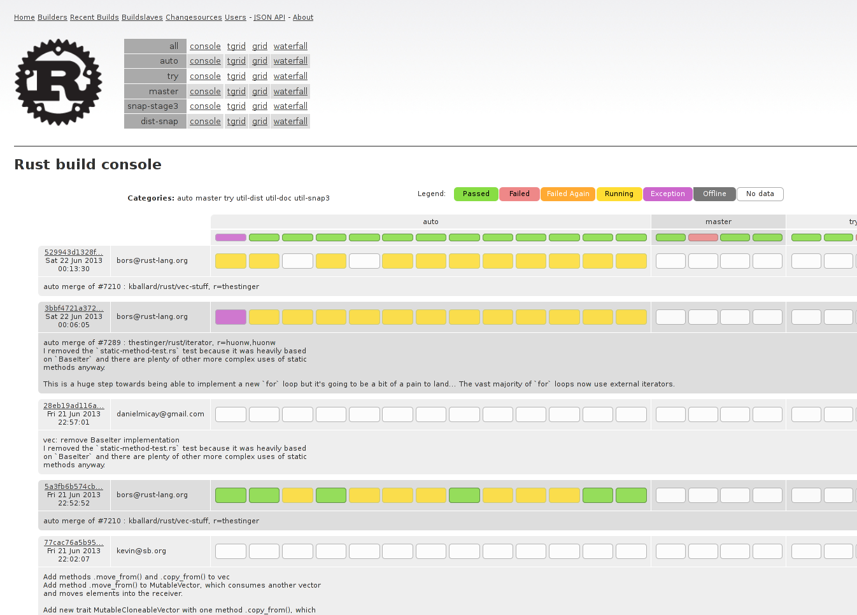
Task: Open revision 529943d1328f link
Action: coord(74,252)
